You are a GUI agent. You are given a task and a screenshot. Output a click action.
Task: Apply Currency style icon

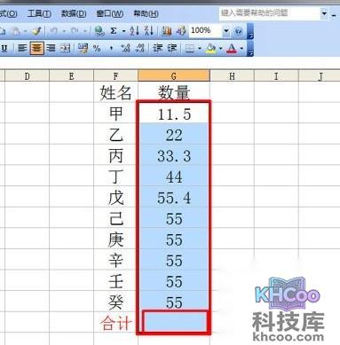tap(83, 48)
